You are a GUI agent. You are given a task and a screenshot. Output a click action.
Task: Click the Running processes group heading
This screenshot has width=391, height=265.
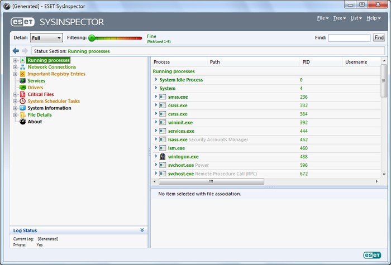point(174,71)
